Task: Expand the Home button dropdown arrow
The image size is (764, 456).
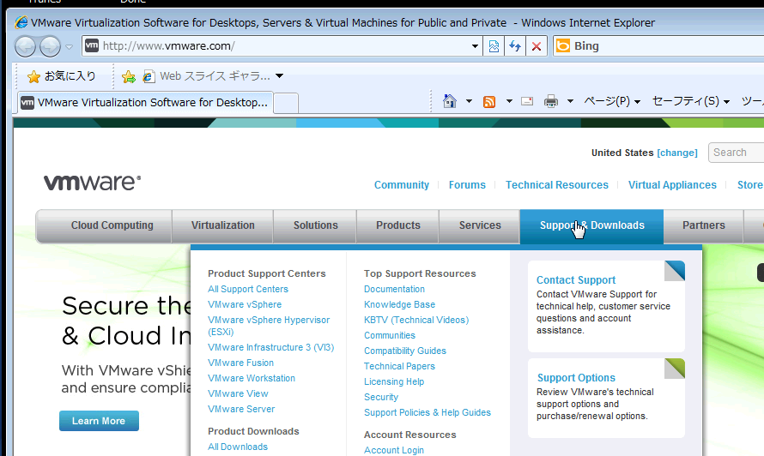Action: (x=469, y=101)
